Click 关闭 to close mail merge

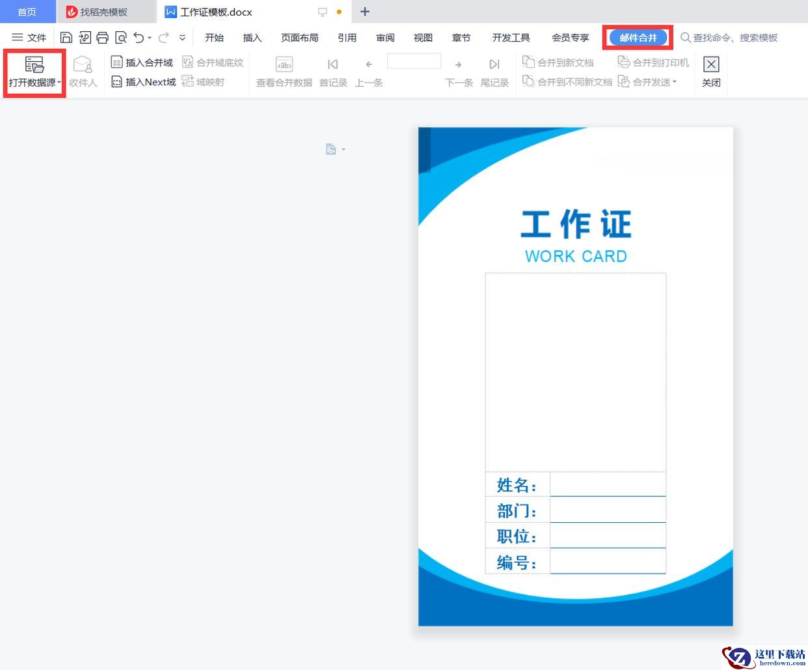pyautogui.click(x=711, y=72)
